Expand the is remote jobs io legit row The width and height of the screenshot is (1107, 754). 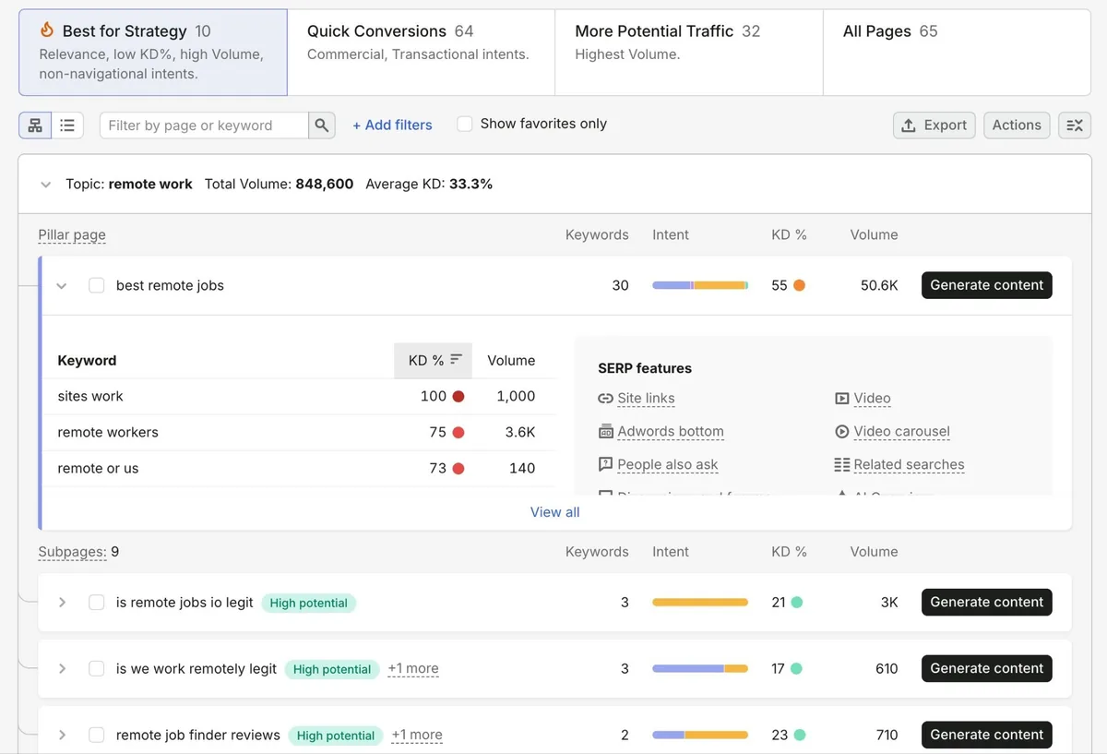click(62, 602)
